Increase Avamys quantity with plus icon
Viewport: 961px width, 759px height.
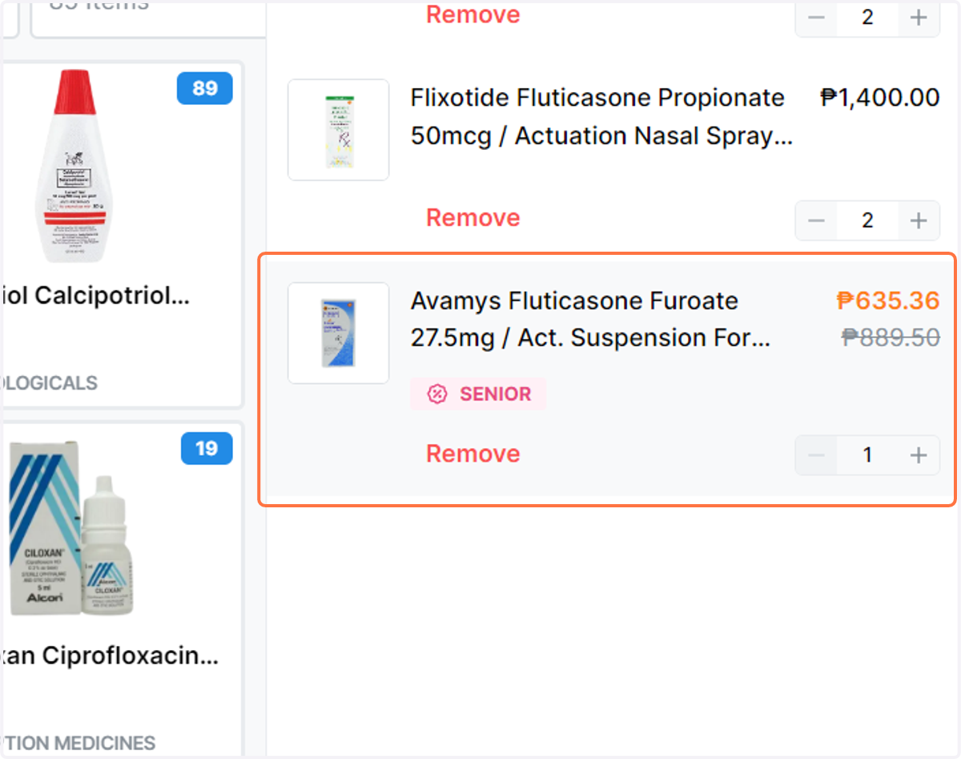pos(919,455)
